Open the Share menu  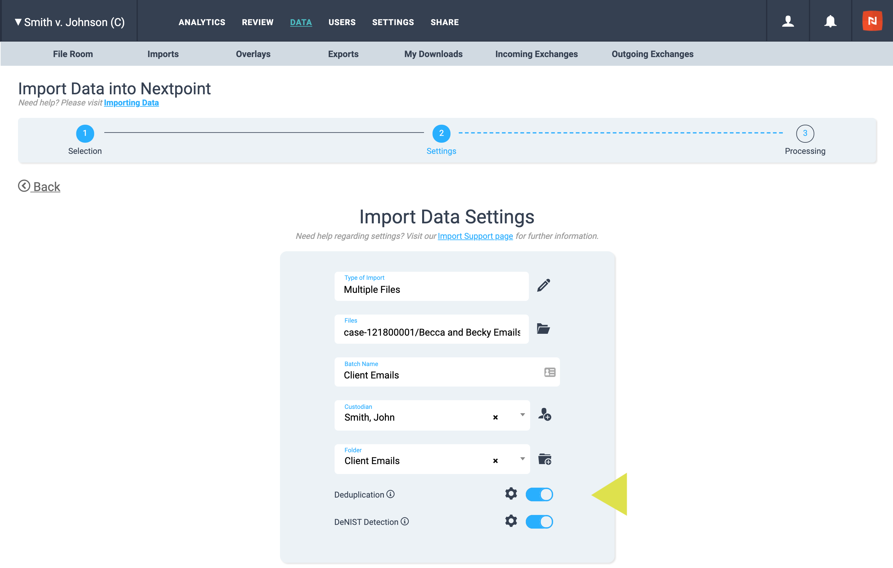click(x=445, y=22)
